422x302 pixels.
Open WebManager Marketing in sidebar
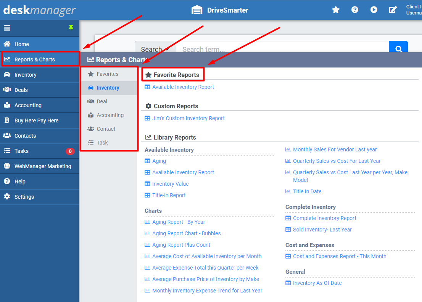(40, 167)
